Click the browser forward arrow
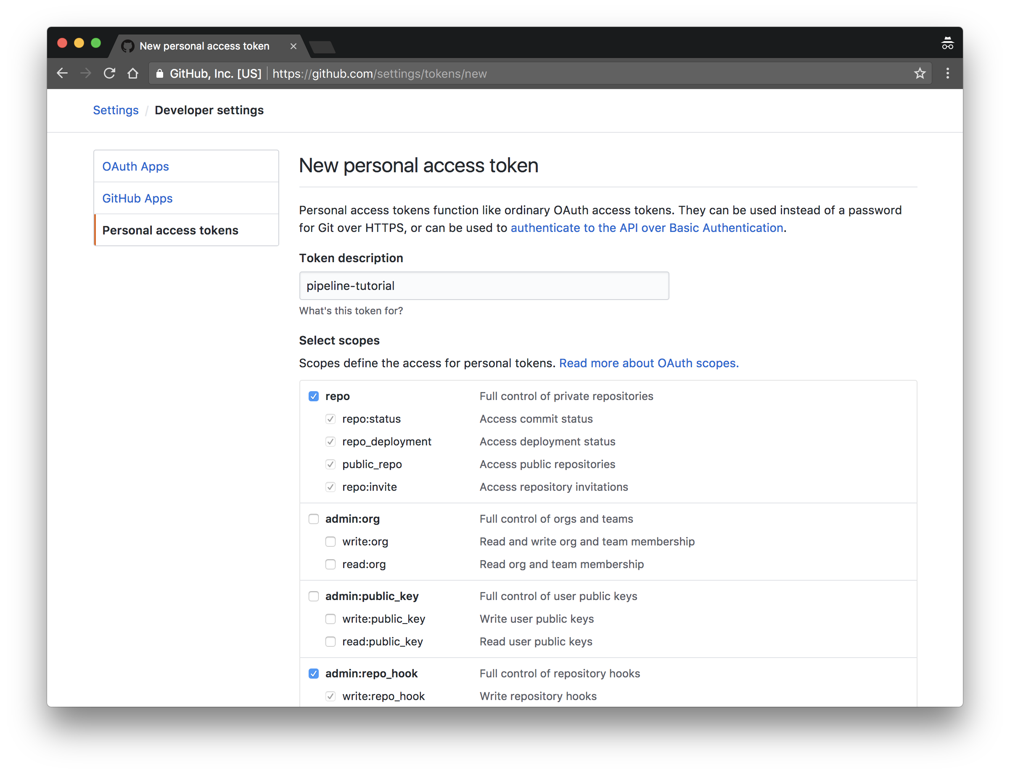The image size is (1010, 774). point(86,73)
